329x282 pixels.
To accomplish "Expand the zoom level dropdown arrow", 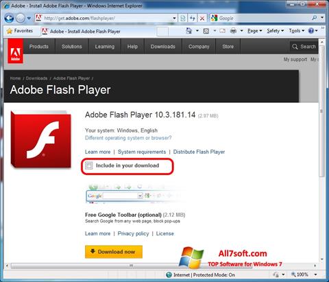I will tap(316, 274).
